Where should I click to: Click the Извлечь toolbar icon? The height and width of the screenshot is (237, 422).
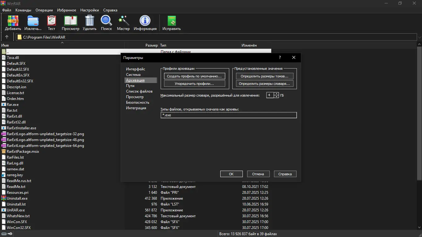tap(33, 21)
